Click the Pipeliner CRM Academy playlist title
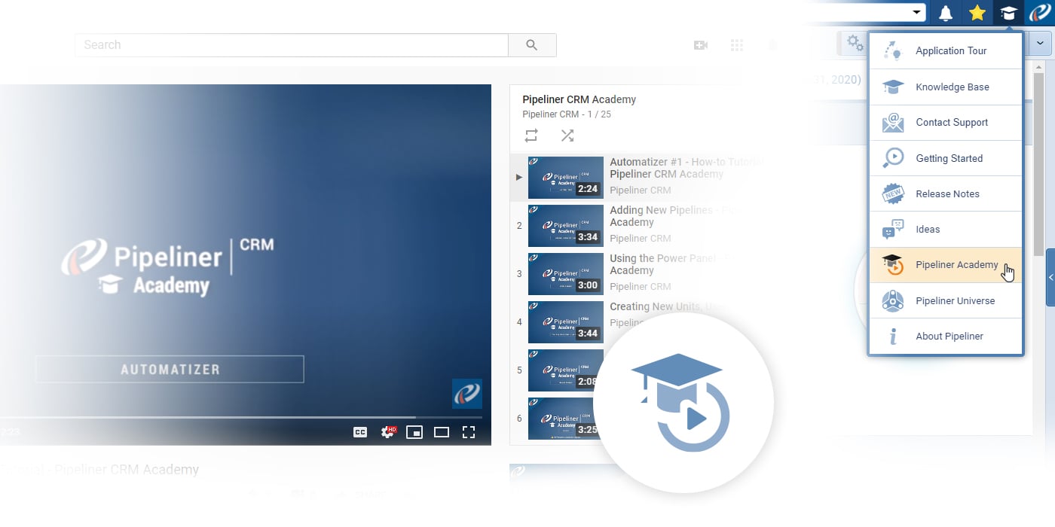Screen dimensions: 1055x527 (579, 99)
